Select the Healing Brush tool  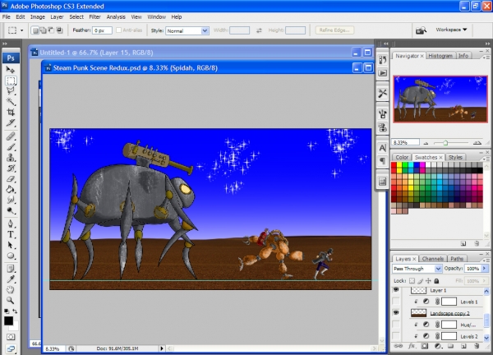click(x=11, y=136)
